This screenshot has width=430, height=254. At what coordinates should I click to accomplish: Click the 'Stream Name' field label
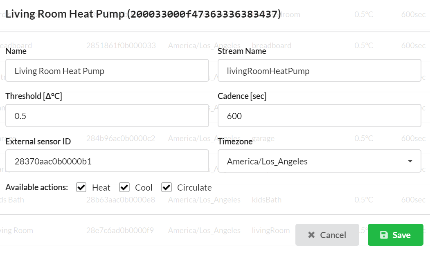242,51
